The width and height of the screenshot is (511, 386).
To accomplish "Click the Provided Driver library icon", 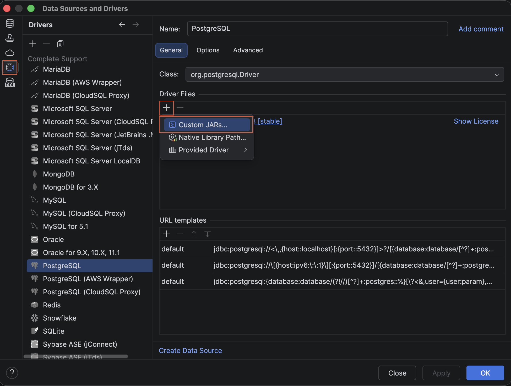I will coord(172,150).
